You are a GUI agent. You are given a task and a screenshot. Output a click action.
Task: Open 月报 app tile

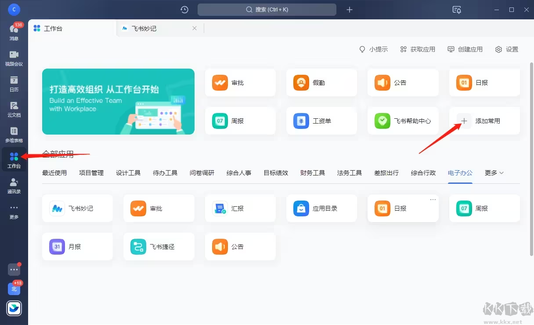(x=77, y=247)
